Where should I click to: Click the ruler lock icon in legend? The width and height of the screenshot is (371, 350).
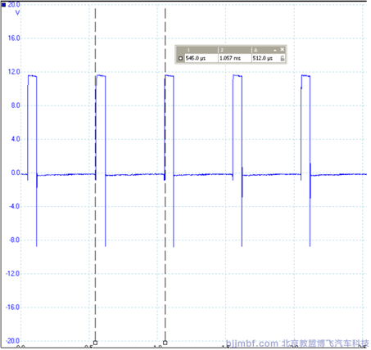[x=283, y=58]
